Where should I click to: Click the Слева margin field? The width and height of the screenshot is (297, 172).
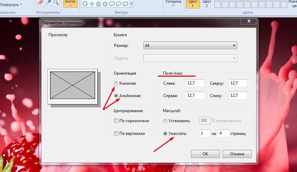195,83
